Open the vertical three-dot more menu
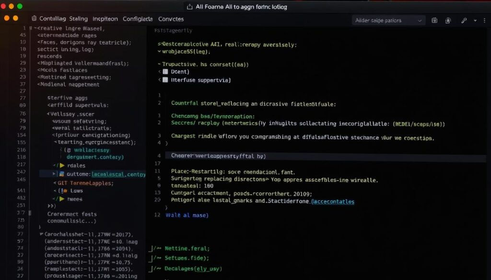 [484, 20]
